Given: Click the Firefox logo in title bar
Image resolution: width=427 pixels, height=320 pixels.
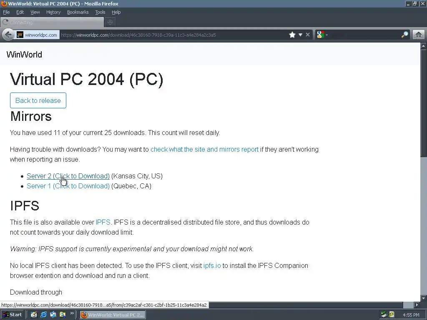Looking at the screenshot, I should coord(4,3).
